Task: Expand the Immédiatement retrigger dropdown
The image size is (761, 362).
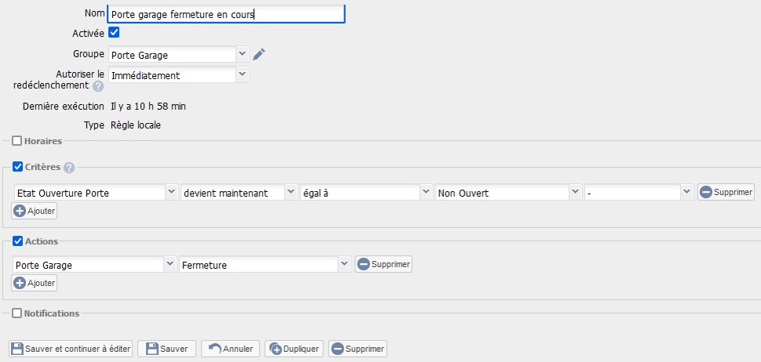Action: [x=178, y=75]
